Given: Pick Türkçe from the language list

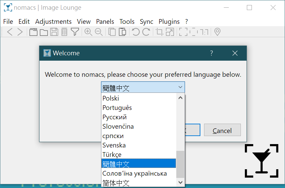Looking at the screenshot, I should coord(112,155).
